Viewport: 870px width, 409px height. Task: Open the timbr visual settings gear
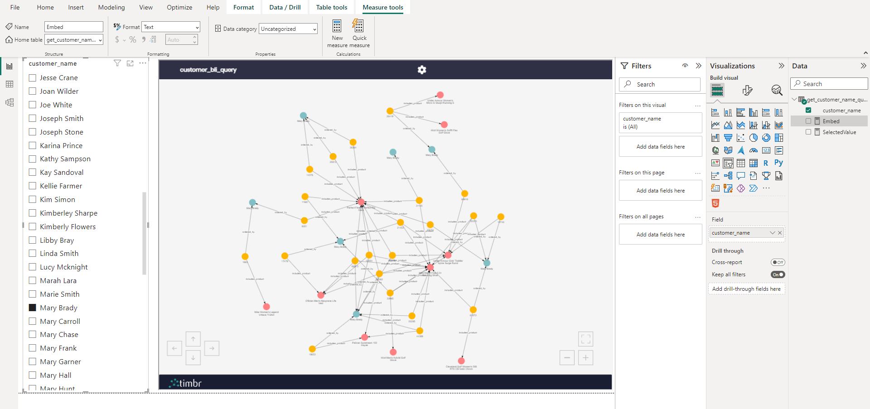422,70
